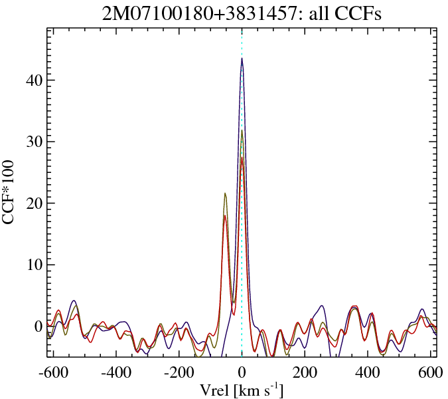The width and height of the screenshot is (448, 399).
Task: Click the y-axis tick label "40"
Action: (33, 80)
